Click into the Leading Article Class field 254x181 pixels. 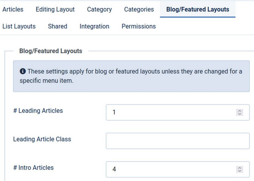(x=178, y=141)
